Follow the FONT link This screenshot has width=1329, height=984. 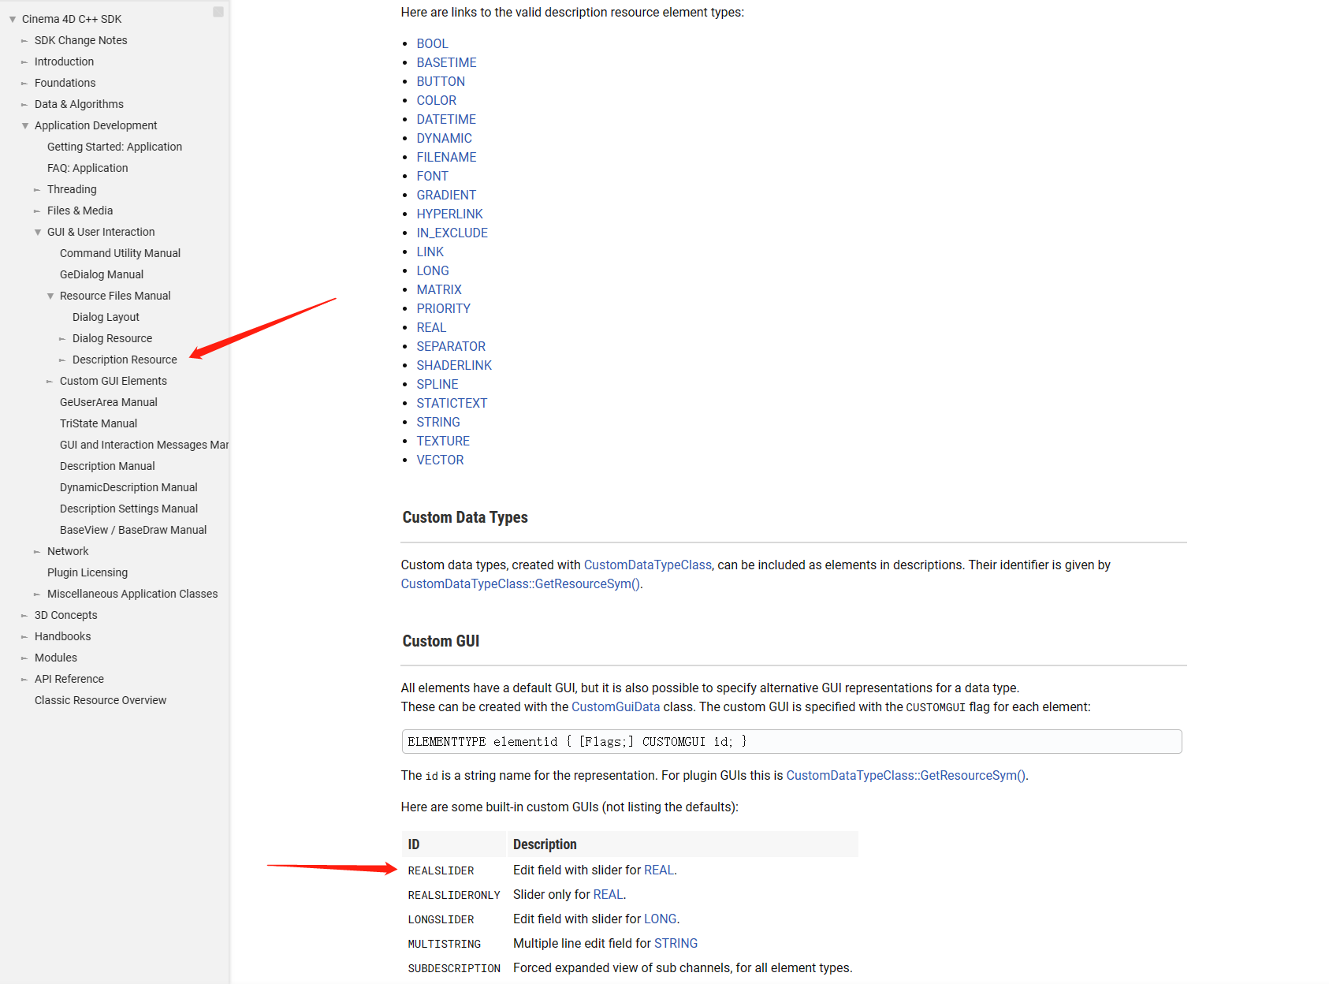[432, 176]
